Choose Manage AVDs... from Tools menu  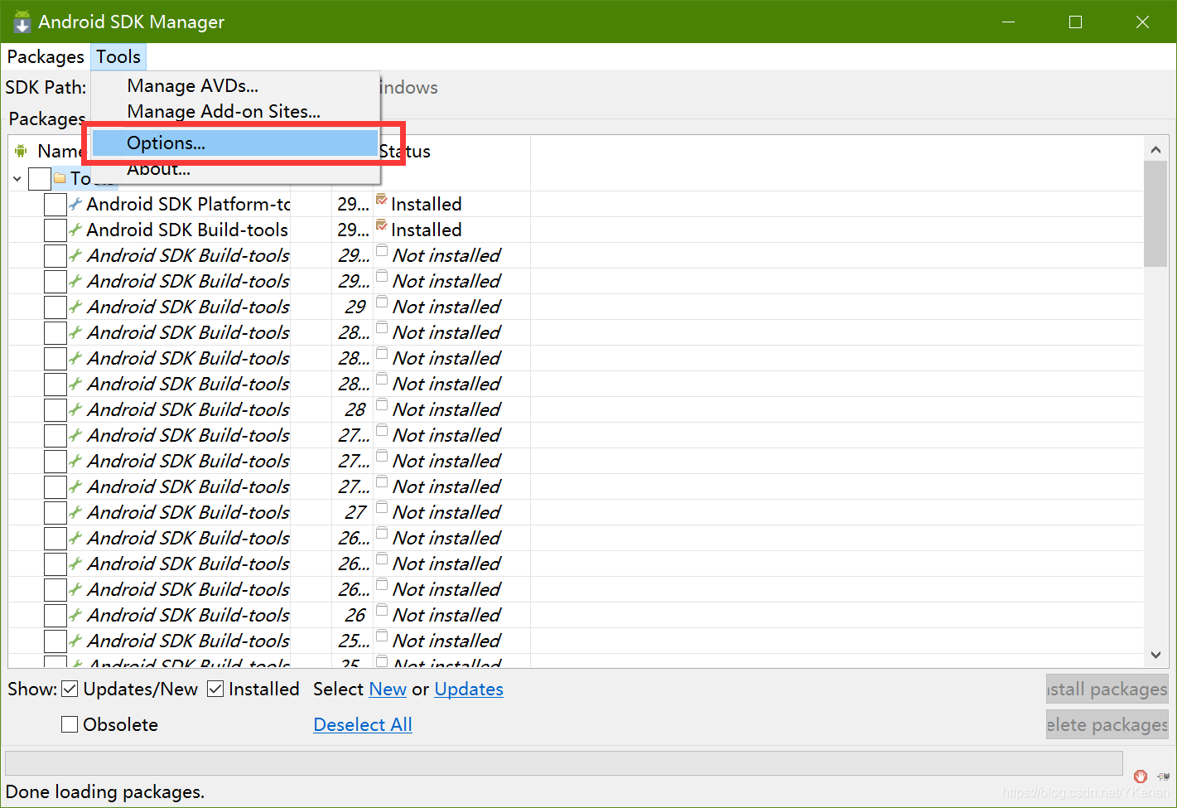pos(192,85)
